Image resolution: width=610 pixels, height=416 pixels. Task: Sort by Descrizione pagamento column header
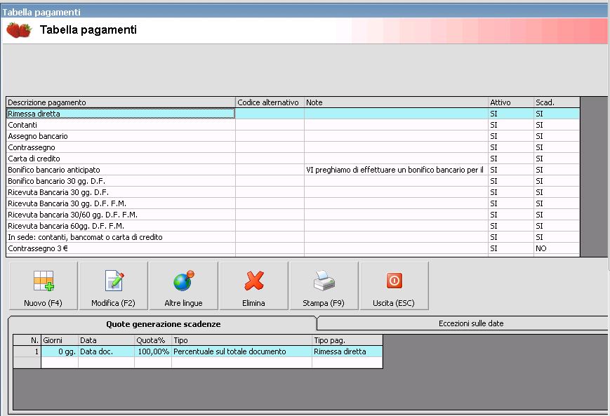[x=121, y=102]
